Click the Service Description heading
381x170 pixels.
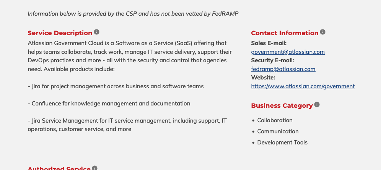point(60,33)
